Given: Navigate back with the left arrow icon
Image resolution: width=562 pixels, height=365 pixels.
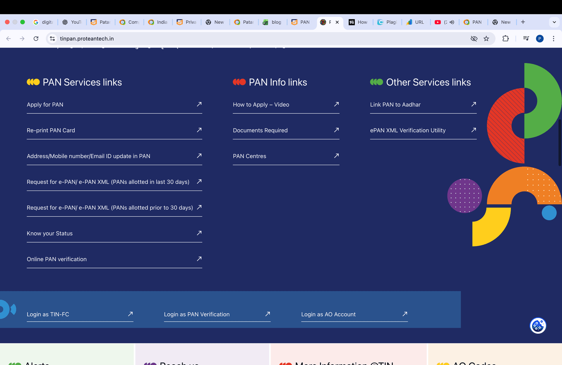Looking at the screenshot, I should click(x=8, y=39).
